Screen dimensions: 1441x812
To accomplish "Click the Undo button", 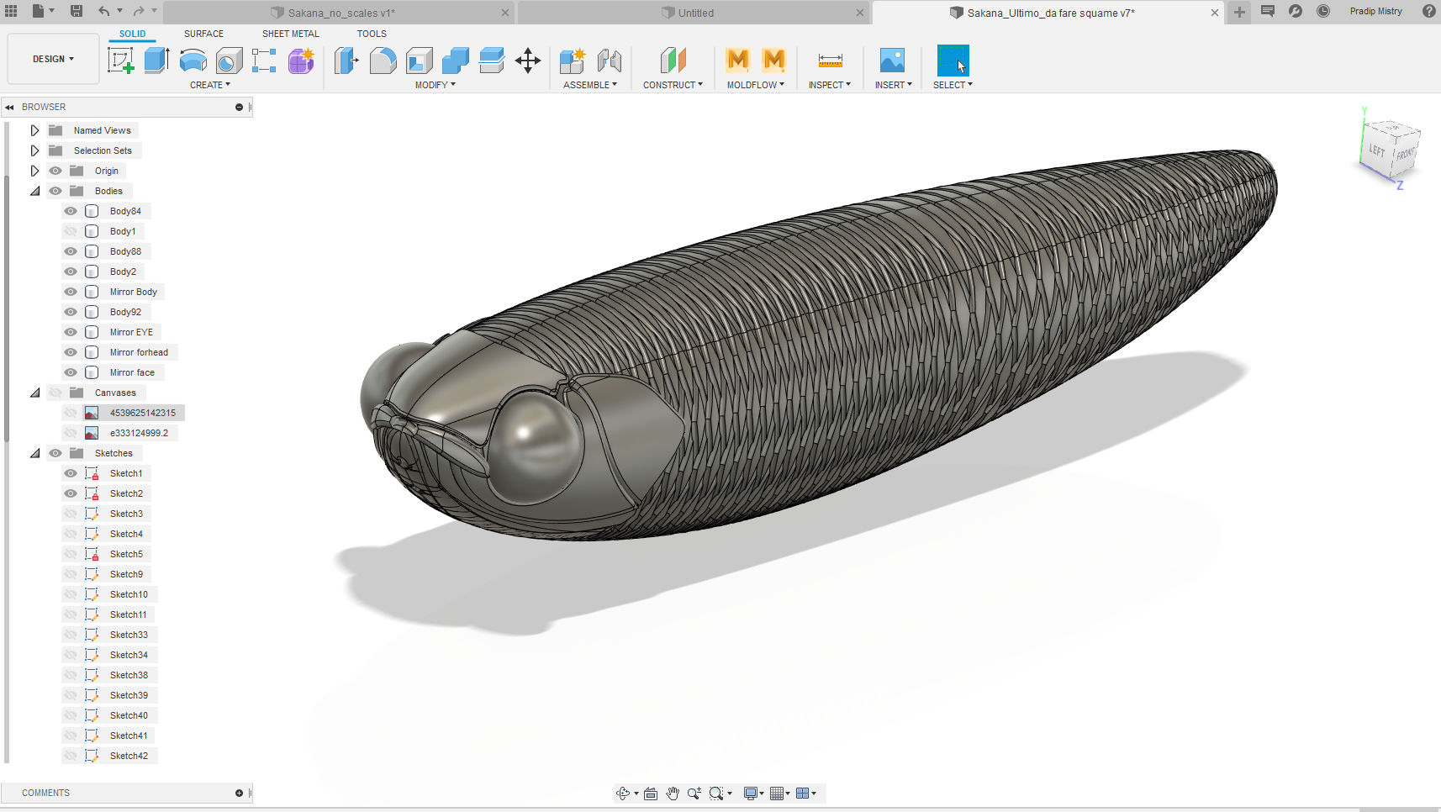I will tap(104, 11).
